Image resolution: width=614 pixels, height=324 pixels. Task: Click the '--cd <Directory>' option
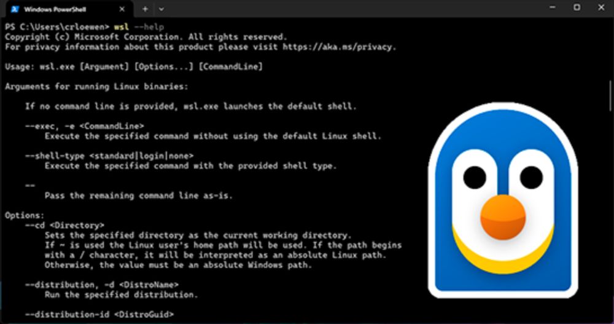pyautogui.click(x=64, y=225)
